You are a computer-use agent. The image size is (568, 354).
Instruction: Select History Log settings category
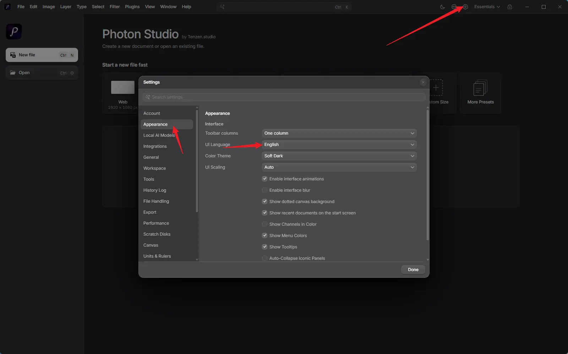click(167, 190)
